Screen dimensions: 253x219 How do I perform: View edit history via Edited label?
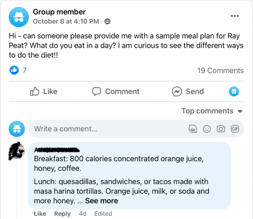[103, 213]
